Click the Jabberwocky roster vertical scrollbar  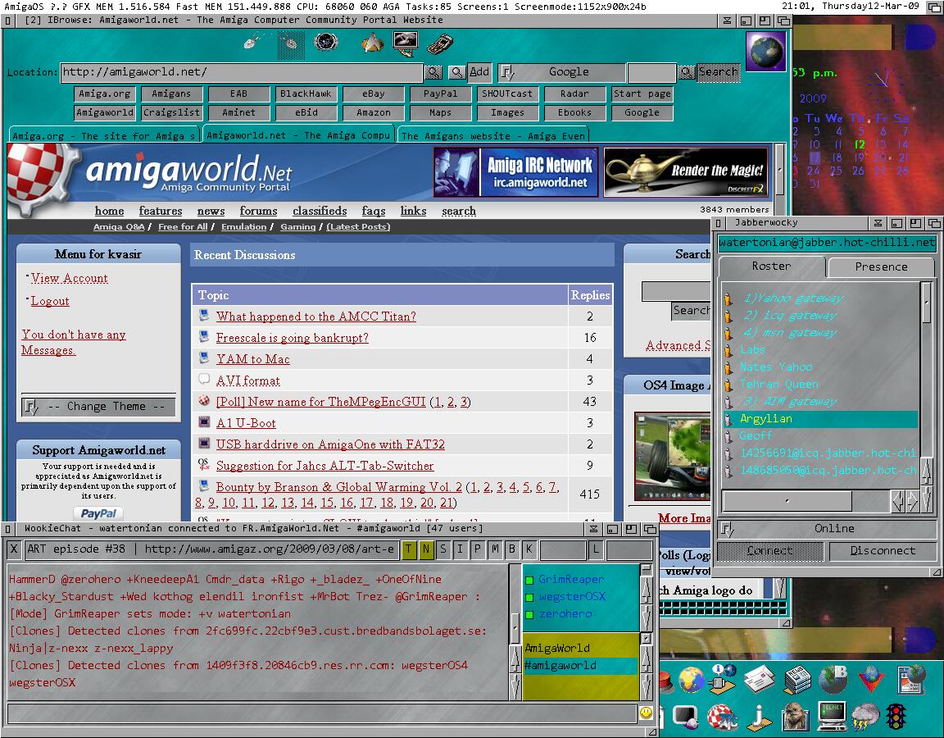click(927, 301)
